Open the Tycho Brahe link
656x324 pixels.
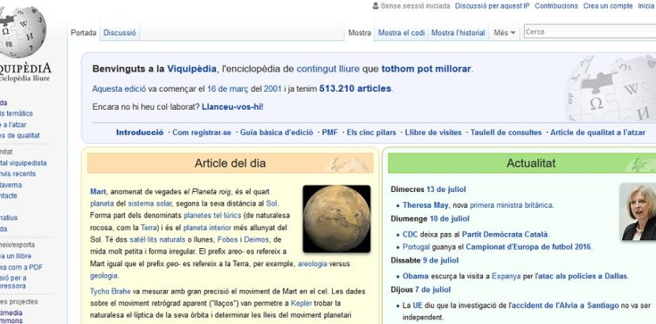[111, 291]
